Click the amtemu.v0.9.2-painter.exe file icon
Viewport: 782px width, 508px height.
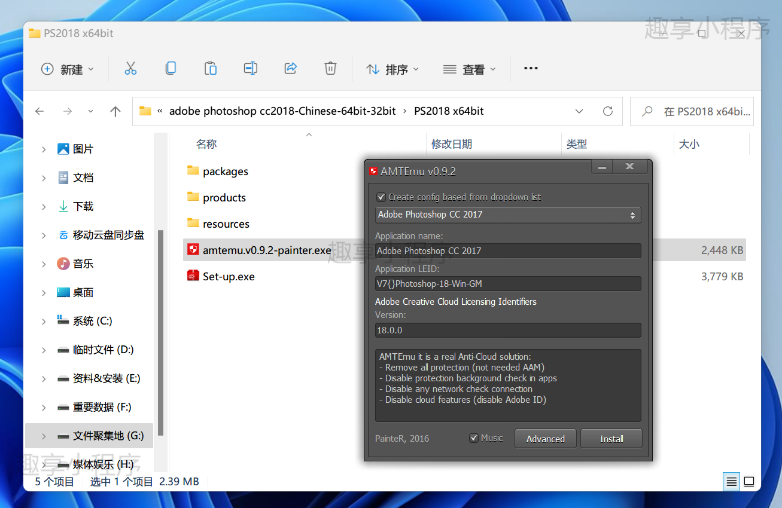tap(193, 250)
